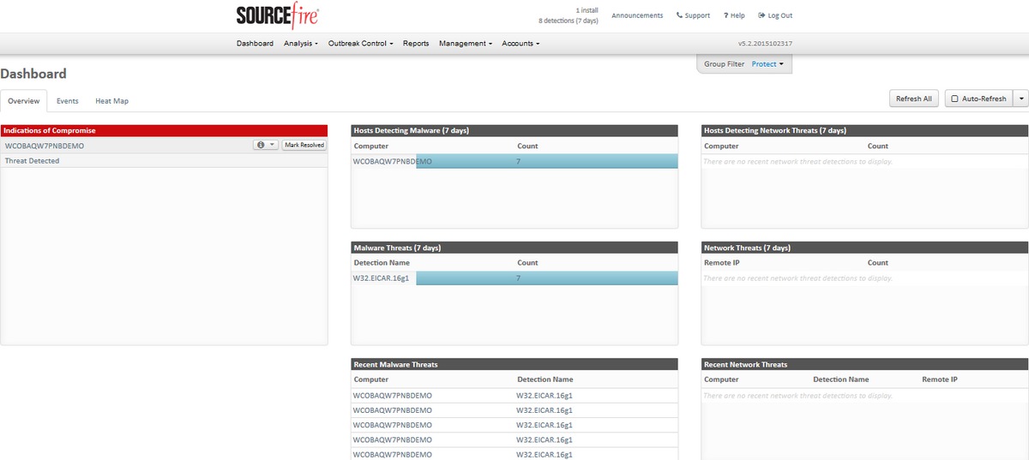Expand the Outbreak Control menu
The width and height of the screenshot is (1029, 460).
360,43
